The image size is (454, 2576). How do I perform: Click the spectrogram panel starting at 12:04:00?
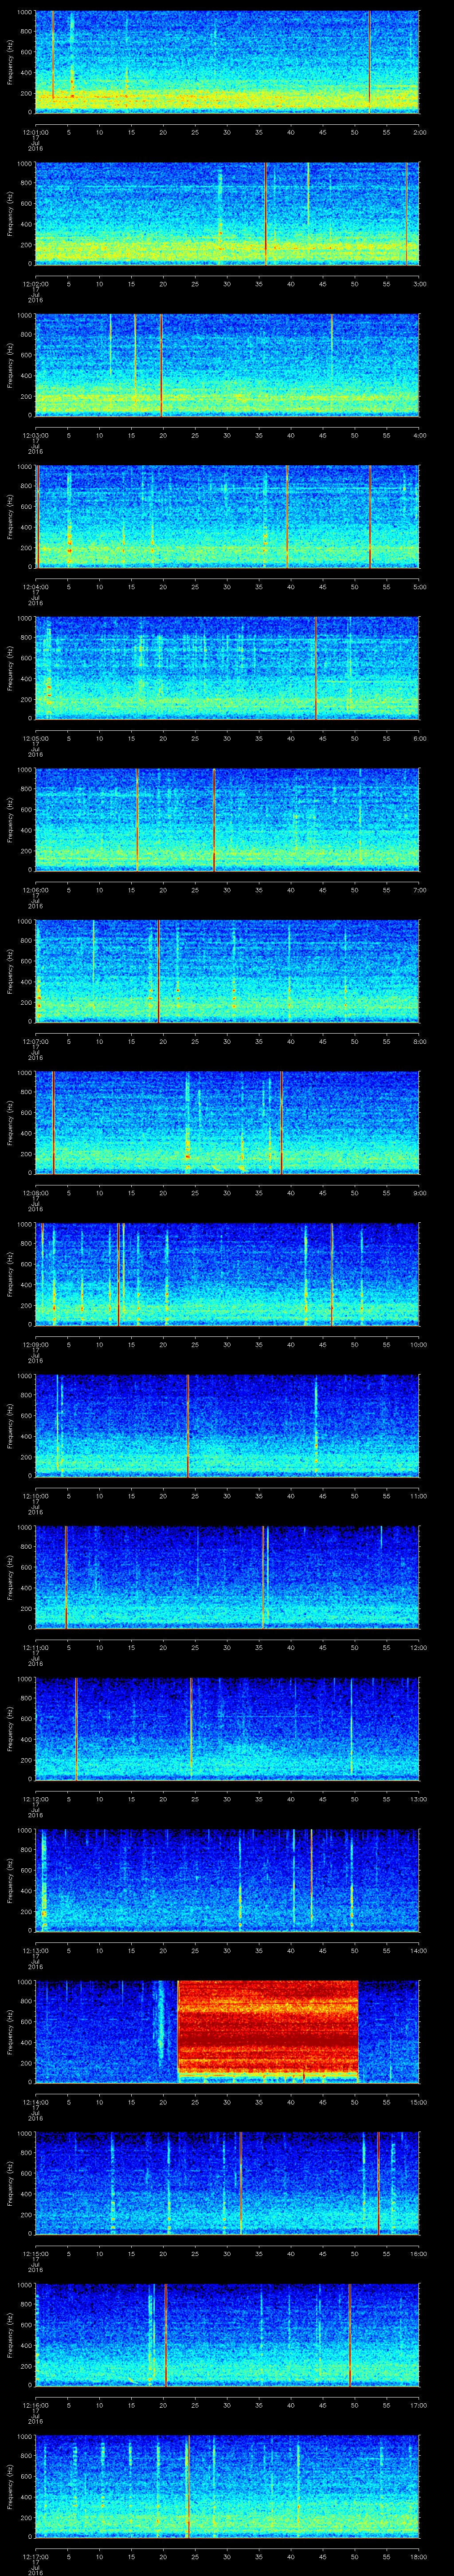coord(227,516)
